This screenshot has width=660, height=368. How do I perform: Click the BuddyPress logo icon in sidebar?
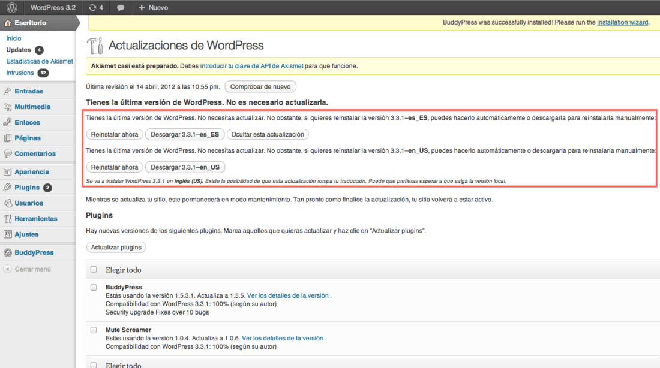click(x=8, y=252)
